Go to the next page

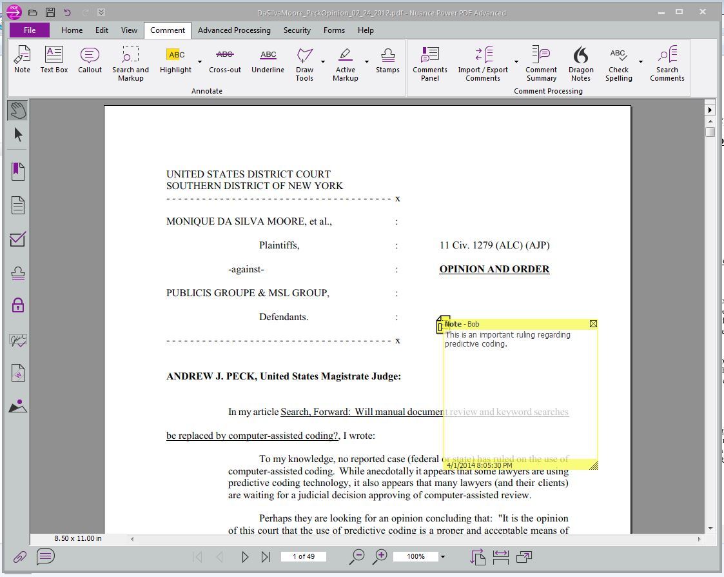point(245,556)
